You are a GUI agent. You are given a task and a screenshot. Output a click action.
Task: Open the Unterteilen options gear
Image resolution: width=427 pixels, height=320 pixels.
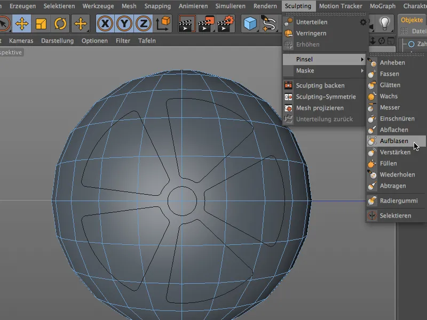point(363,22)
